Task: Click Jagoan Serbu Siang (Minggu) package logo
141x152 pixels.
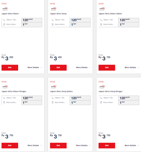Action: (x=102, y=87)
